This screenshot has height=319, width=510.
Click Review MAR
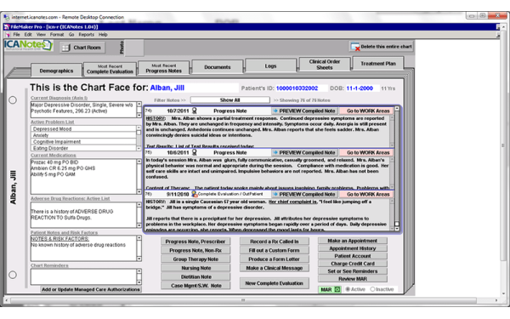tap(353, 279)
